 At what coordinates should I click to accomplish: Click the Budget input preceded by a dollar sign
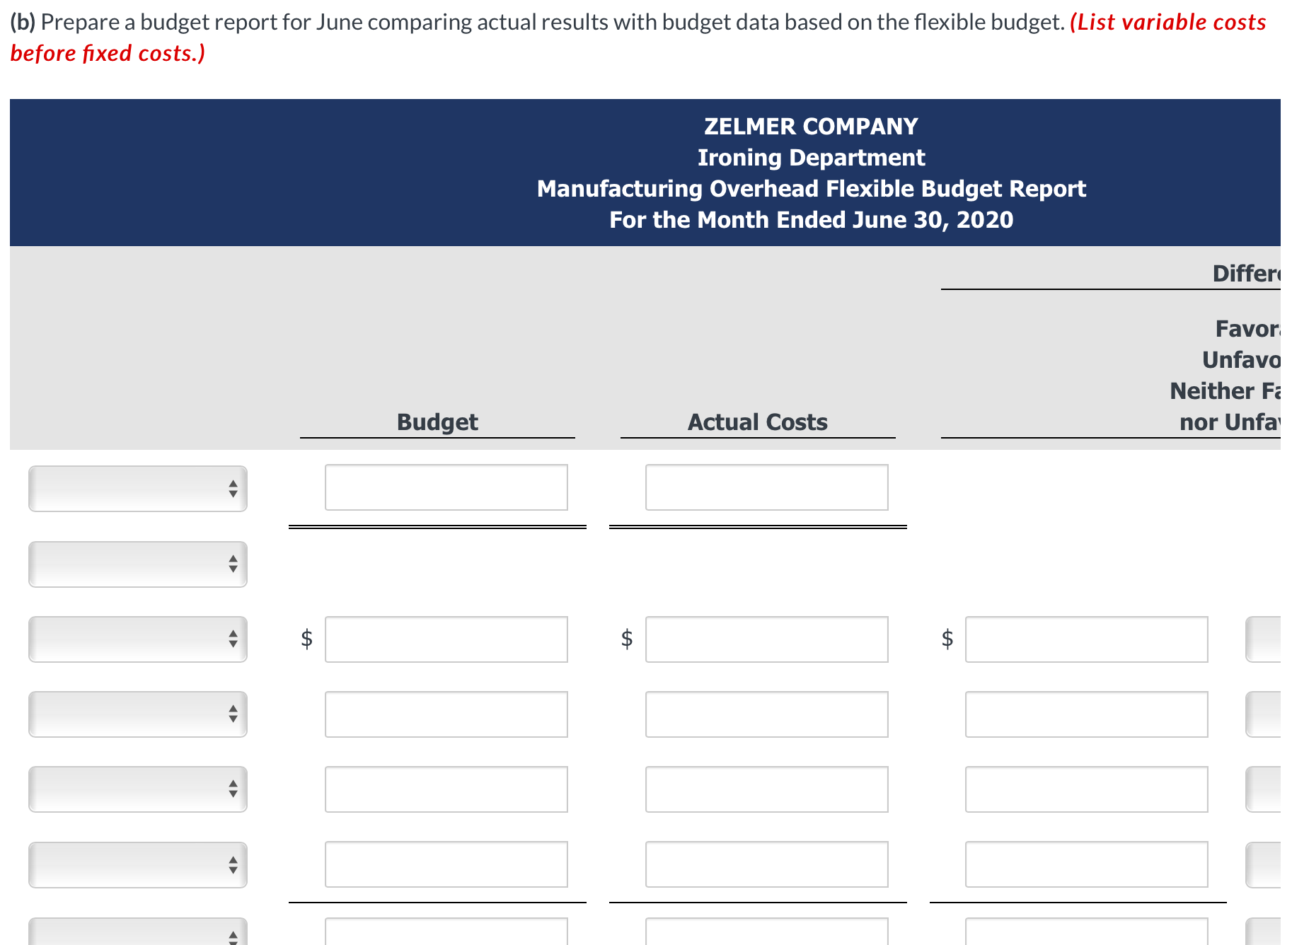tap(446, 639)
